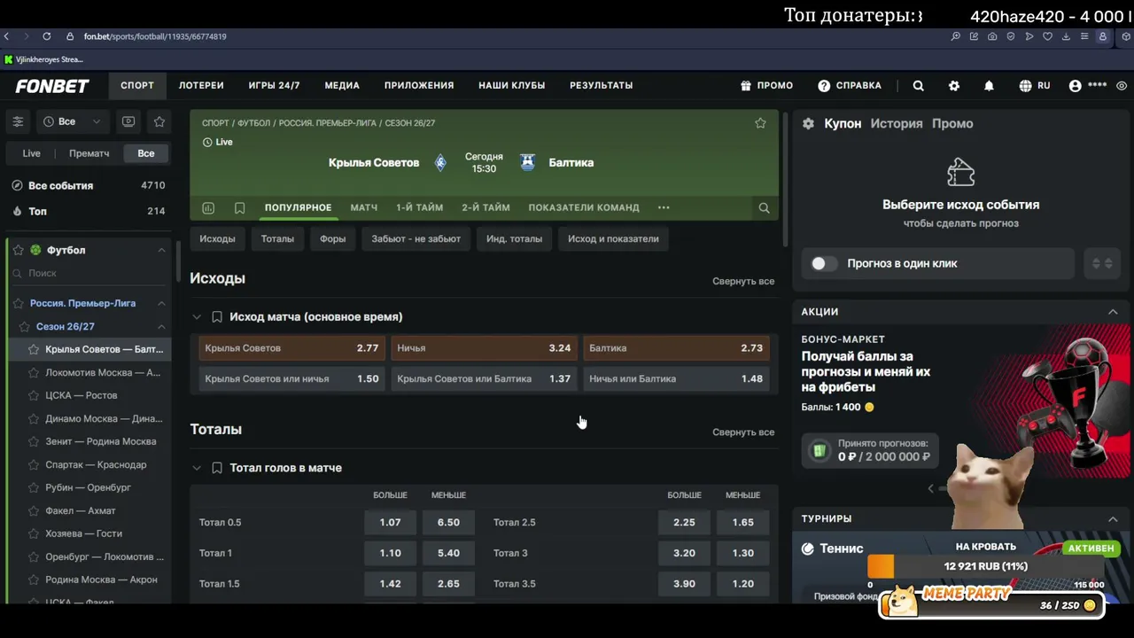Select the Live filter option
The height and width of the screenshot is (638, 1134).
[x=31, y=153]
